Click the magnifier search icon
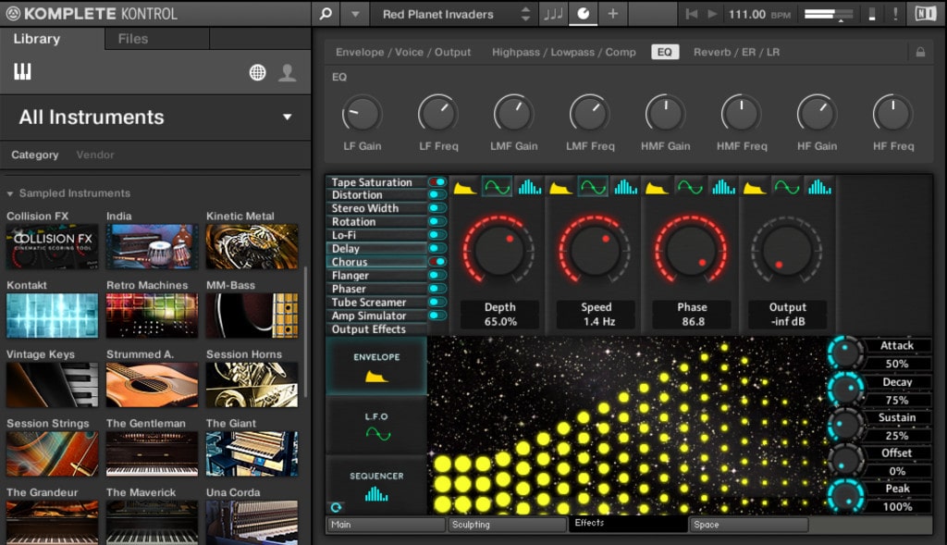This screenshot has height=545, width=947. pos(326,14)
